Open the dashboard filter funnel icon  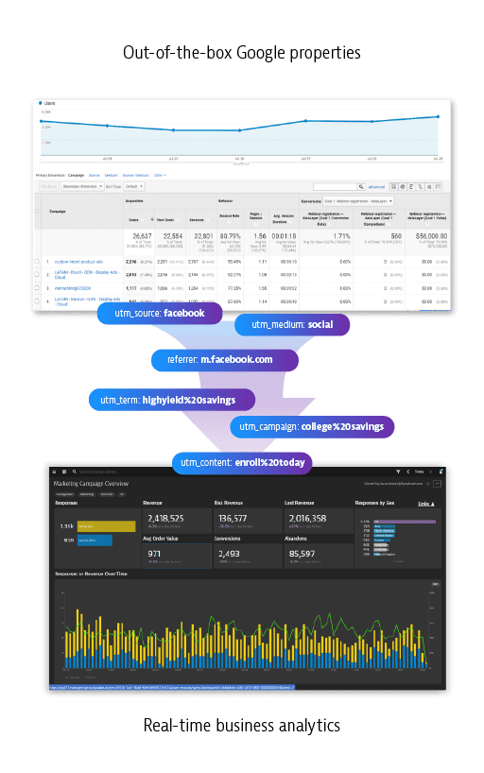398,472
